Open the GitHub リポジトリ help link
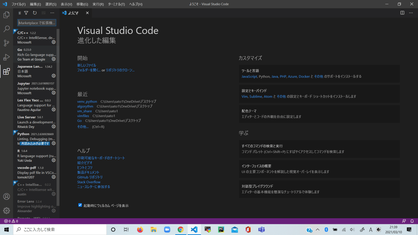Screen dimensions: 418x235 click(x=90, y=177)
